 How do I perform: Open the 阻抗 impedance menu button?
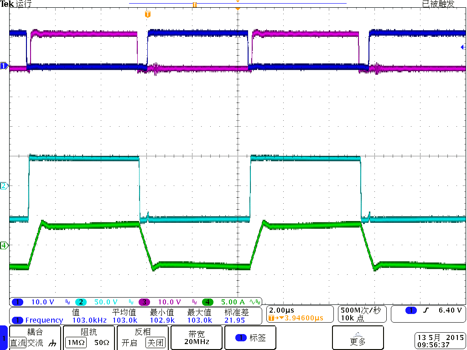coord(89,338)
